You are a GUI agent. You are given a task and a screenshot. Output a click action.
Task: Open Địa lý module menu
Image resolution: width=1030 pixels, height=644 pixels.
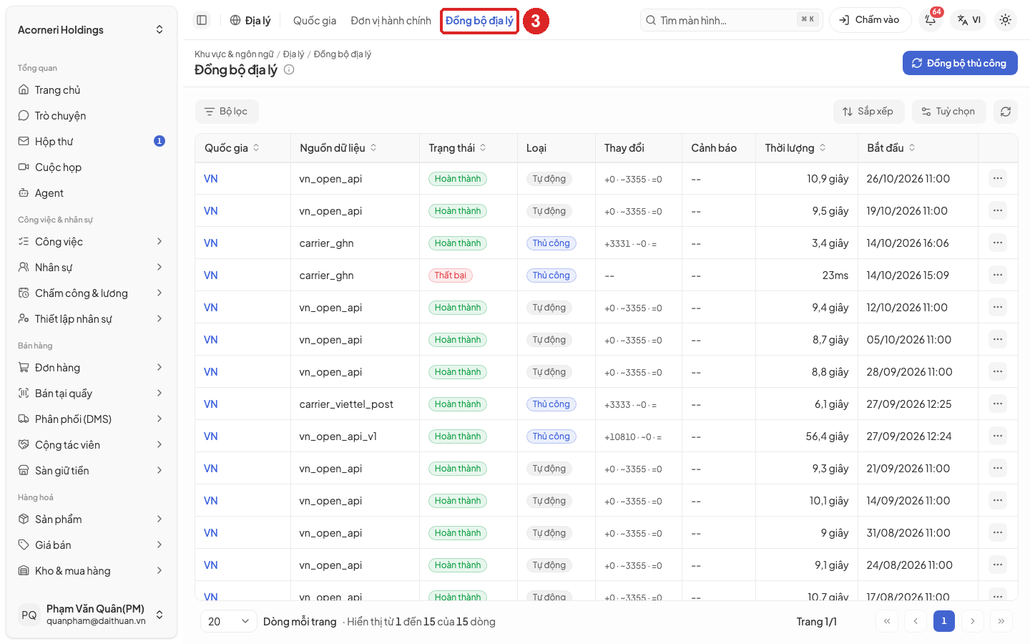250,21
